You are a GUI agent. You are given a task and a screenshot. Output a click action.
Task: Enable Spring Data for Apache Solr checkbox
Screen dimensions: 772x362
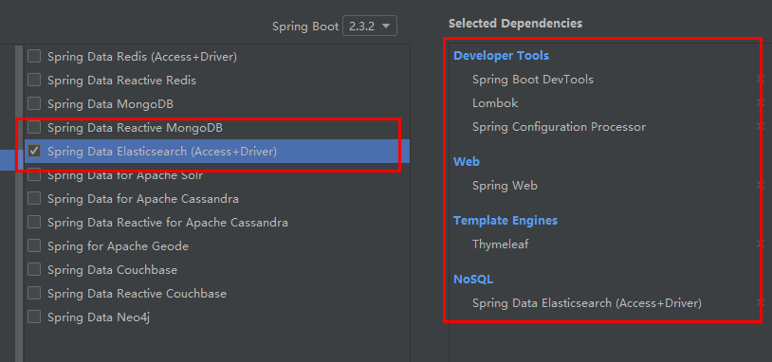[x=34, y=175]
